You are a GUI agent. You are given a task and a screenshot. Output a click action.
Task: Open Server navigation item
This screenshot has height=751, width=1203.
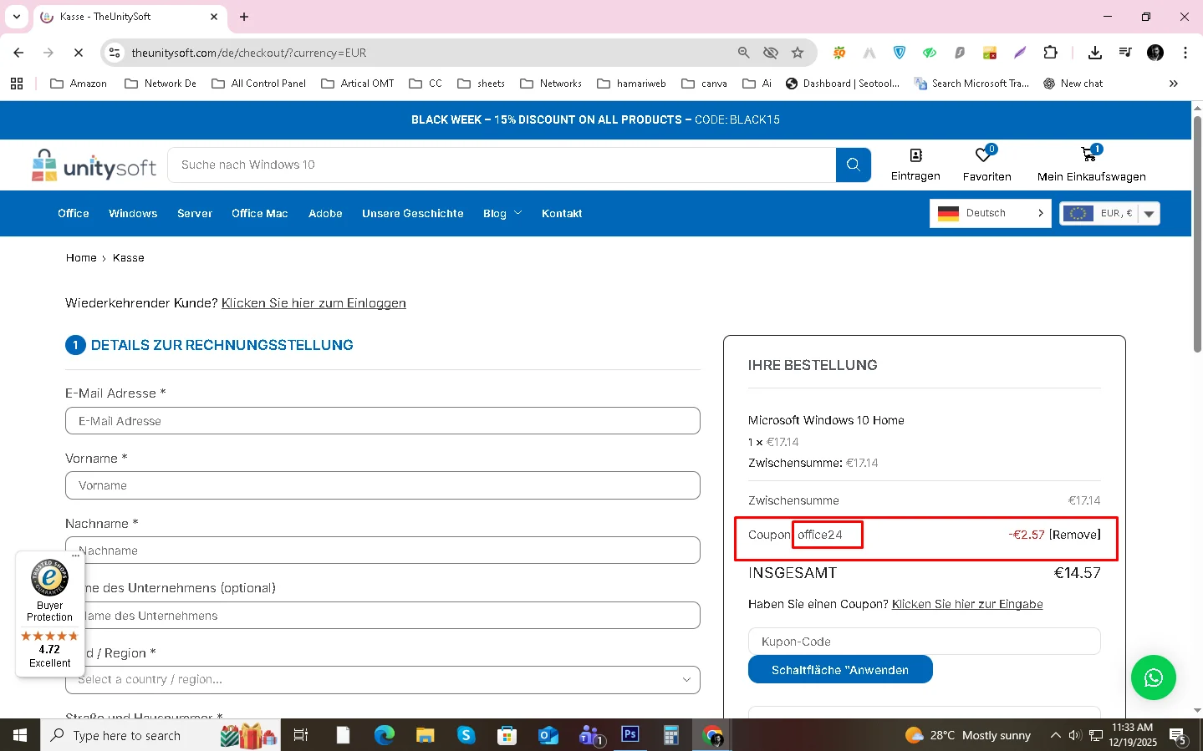(x=195, y=213)
